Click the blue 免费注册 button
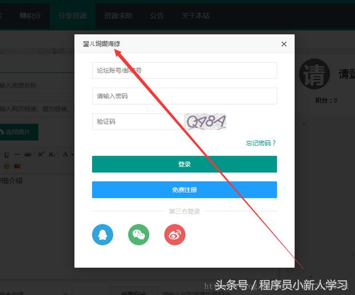The image size is (355, 295). (x=184, y=190)
